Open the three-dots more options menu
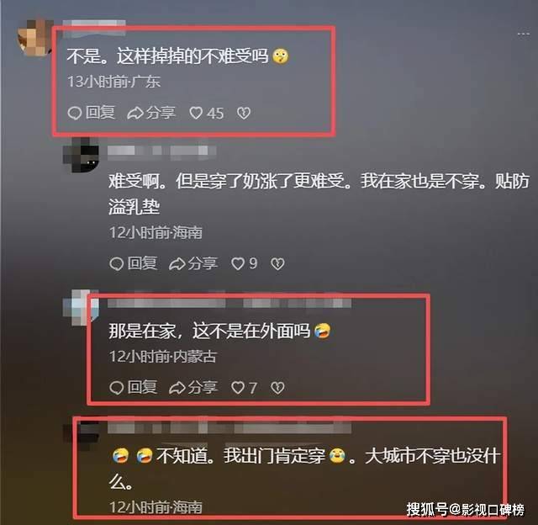Image resolution: width=538 pixels, height=525 pixels. click(x=523, y=34)
